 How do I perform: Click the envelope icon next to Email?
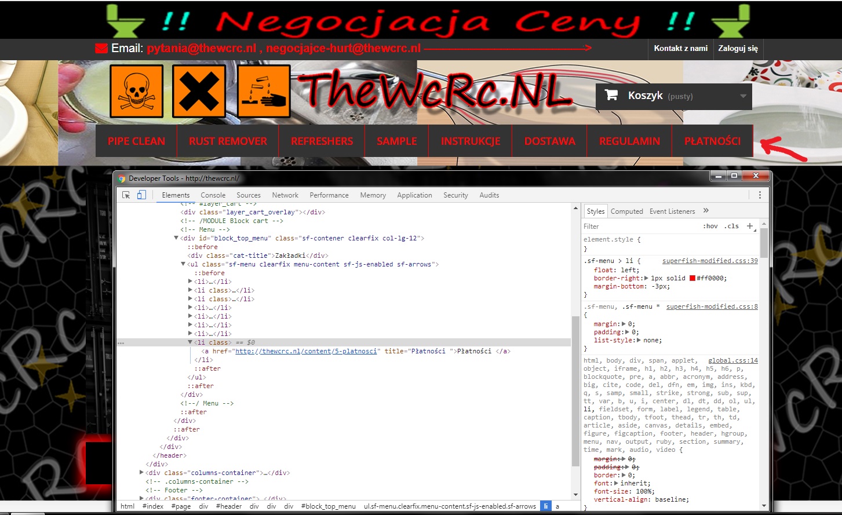click(x=101, y=48)
